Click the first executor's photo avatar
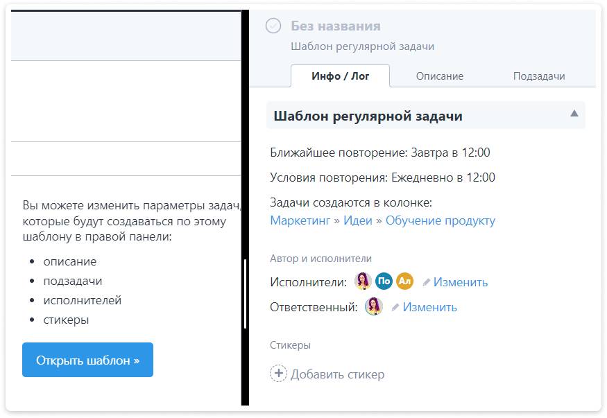 click(x=363, y=281)
